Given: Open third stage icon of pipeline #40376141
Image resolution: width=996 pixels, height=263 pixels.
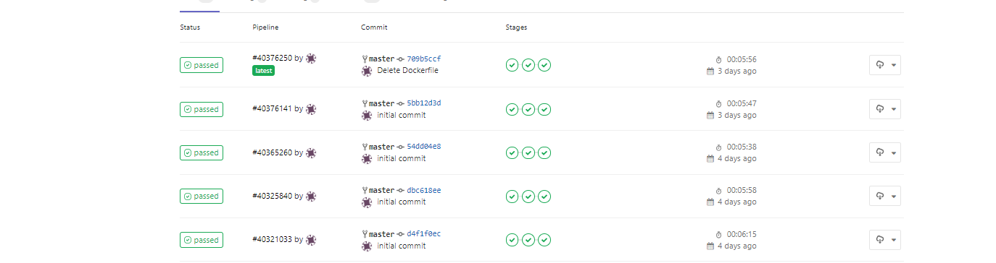Looking at the screenshot, I should coord(544,109).
